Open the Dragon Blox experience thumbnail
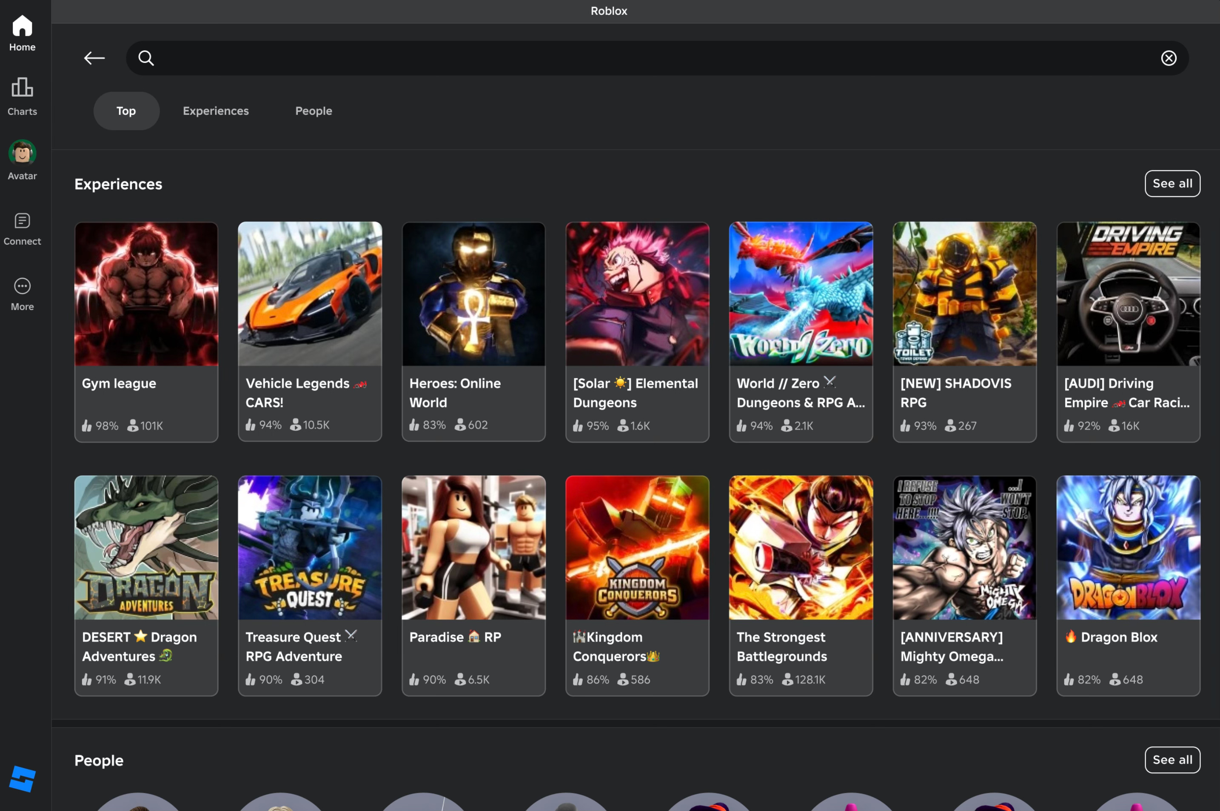The width and height of the screenshot is (1220, 811). click(1128, 548)
